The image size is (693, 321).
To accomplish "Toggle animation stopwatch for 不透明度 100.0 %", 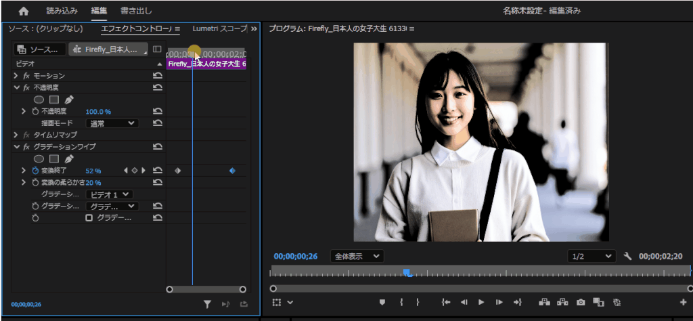I will [x=35, y=112].
